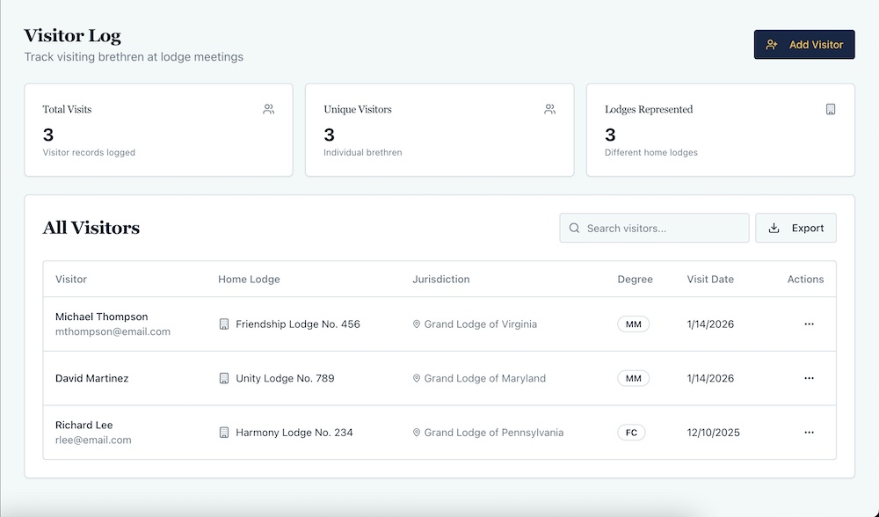Viewport: 879px width, 517px height.
Task: Click the MM degree badge for Michael Thompson
Action: (x=632, y=324)
